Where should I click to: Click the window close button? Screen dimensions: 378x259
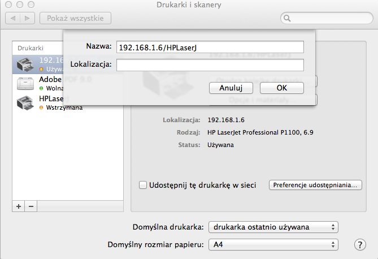tap(8, 5)
